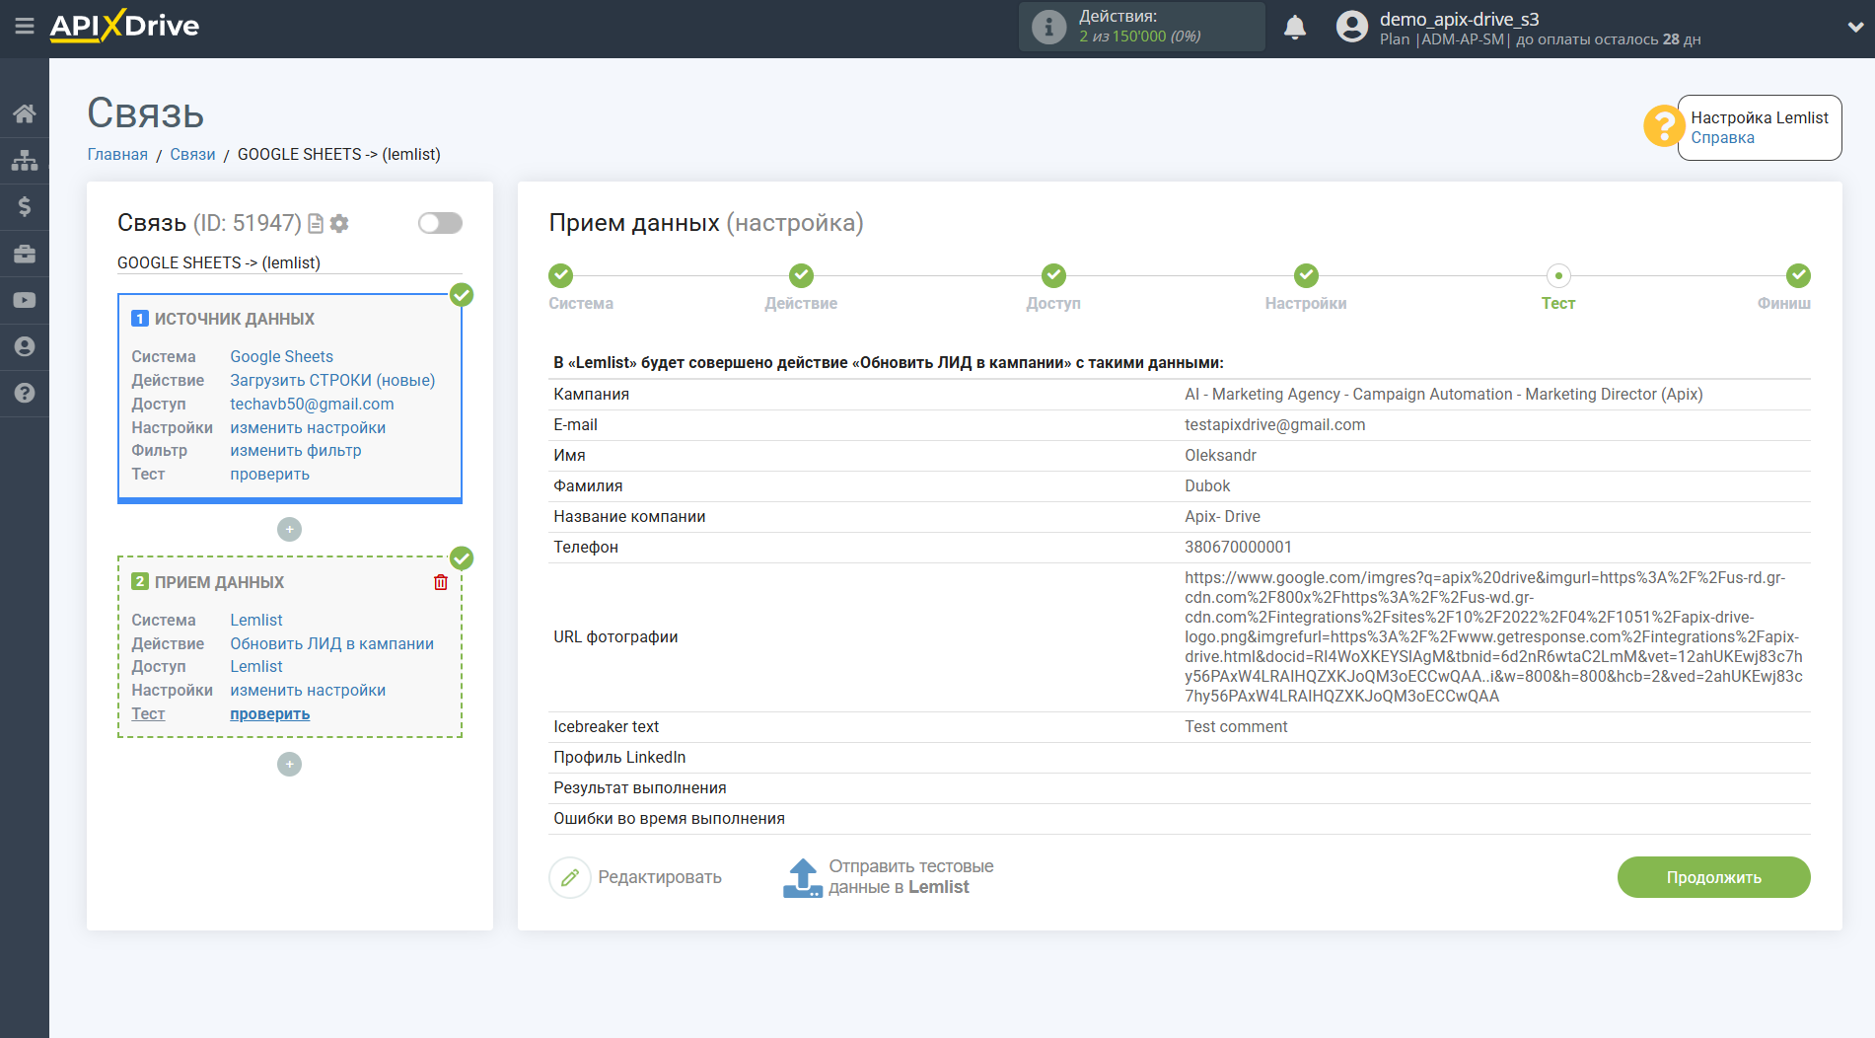This screenshot has height=1038, width=1875.
Task: Open the connections hierarchy icon in the sidebar
Action: 25,160
